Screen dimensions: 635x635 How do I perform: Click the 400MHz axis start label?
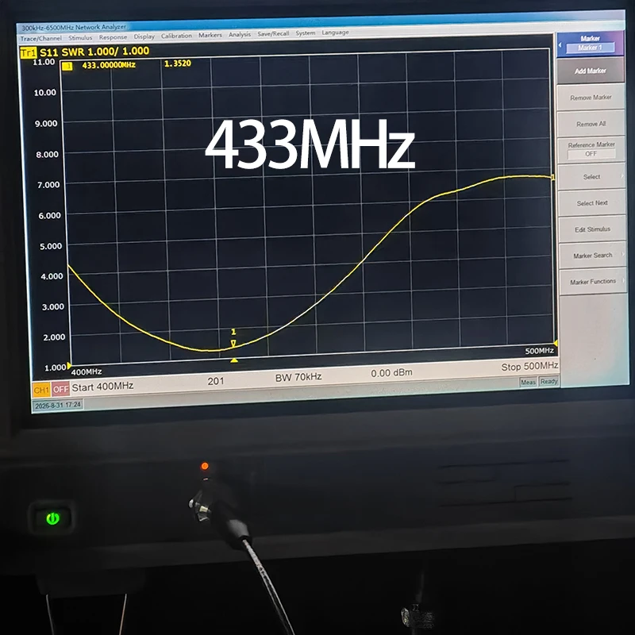pyautogui.click(x=87, y=371)
